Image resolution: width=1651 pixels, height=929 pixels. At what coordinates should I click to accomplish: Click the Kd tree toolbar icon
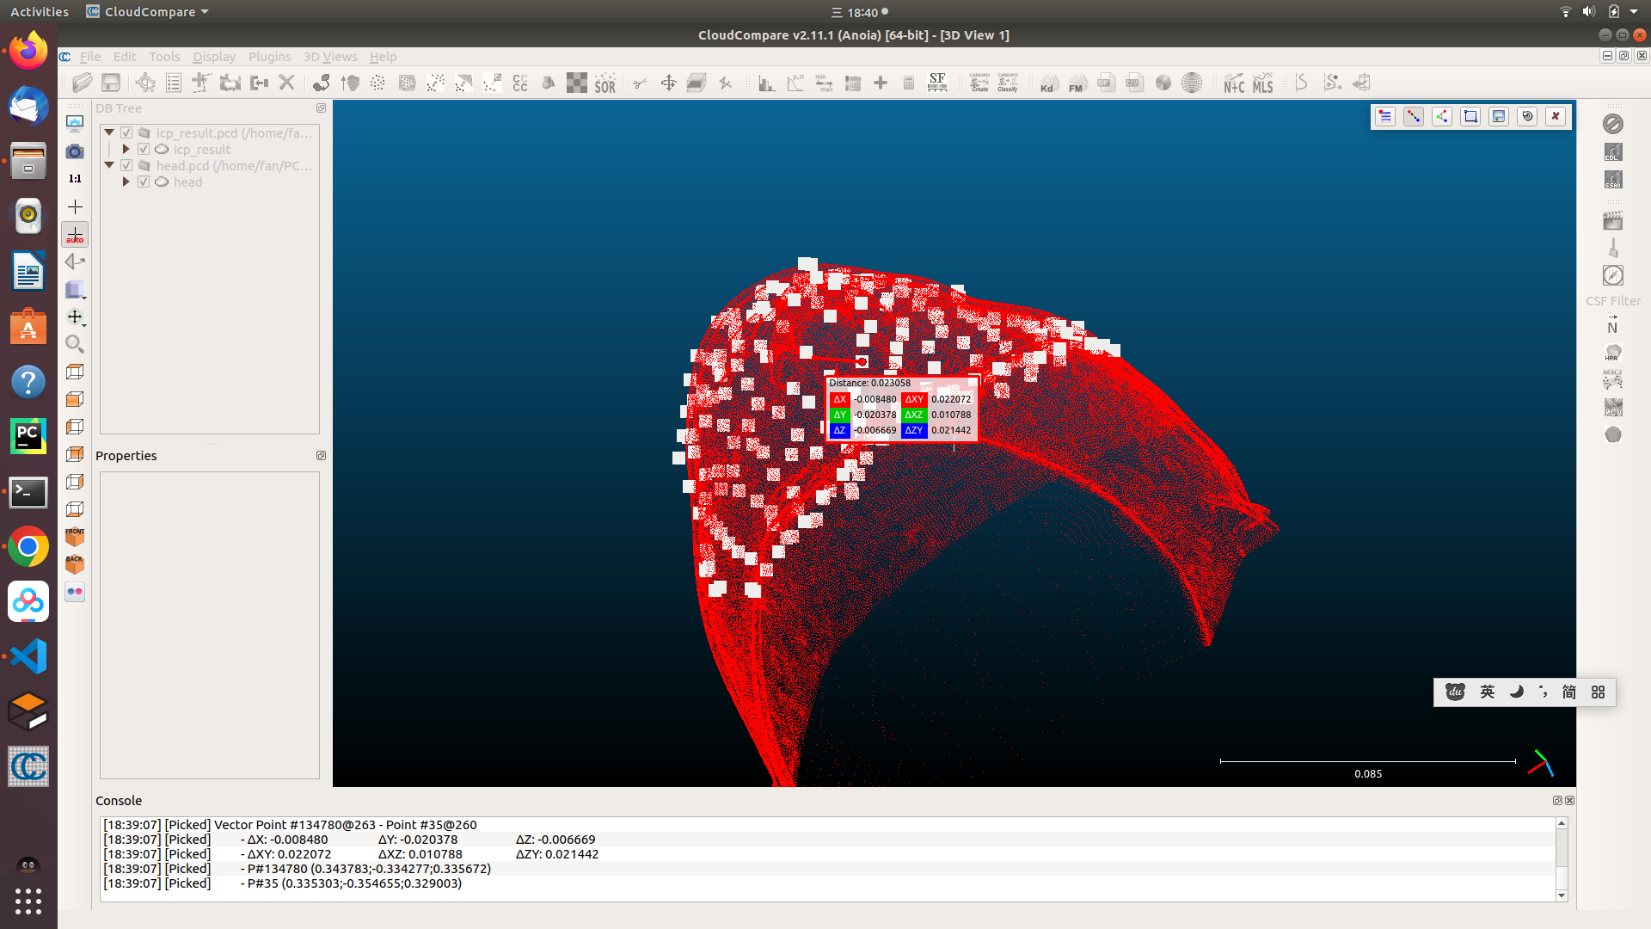pos(1047,83)
